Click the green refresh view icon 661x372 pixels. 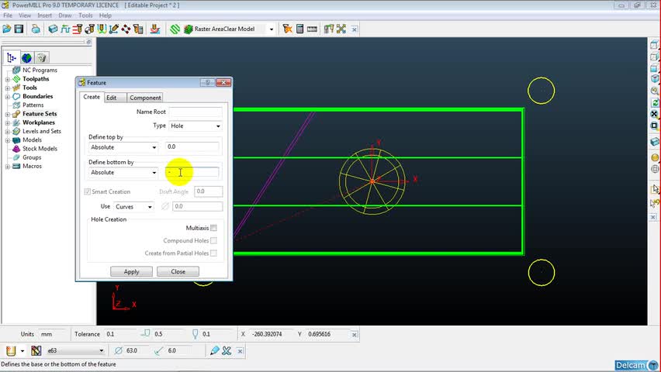655,102
